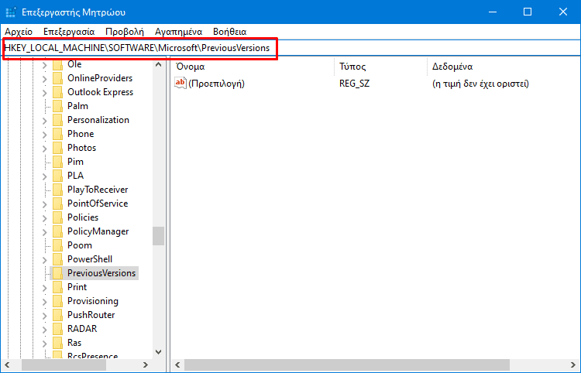The image size is (581, 373).
Task: Expand the Ole key
Action: tap(44, 65)
